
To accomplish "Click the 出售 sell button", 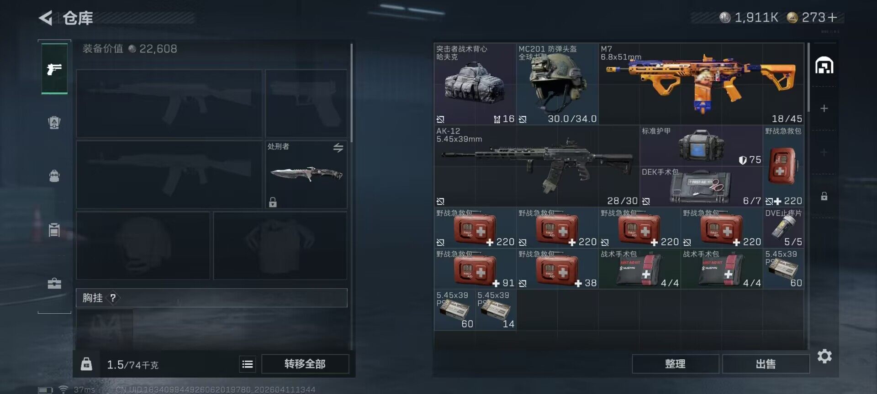I will 766,364.
